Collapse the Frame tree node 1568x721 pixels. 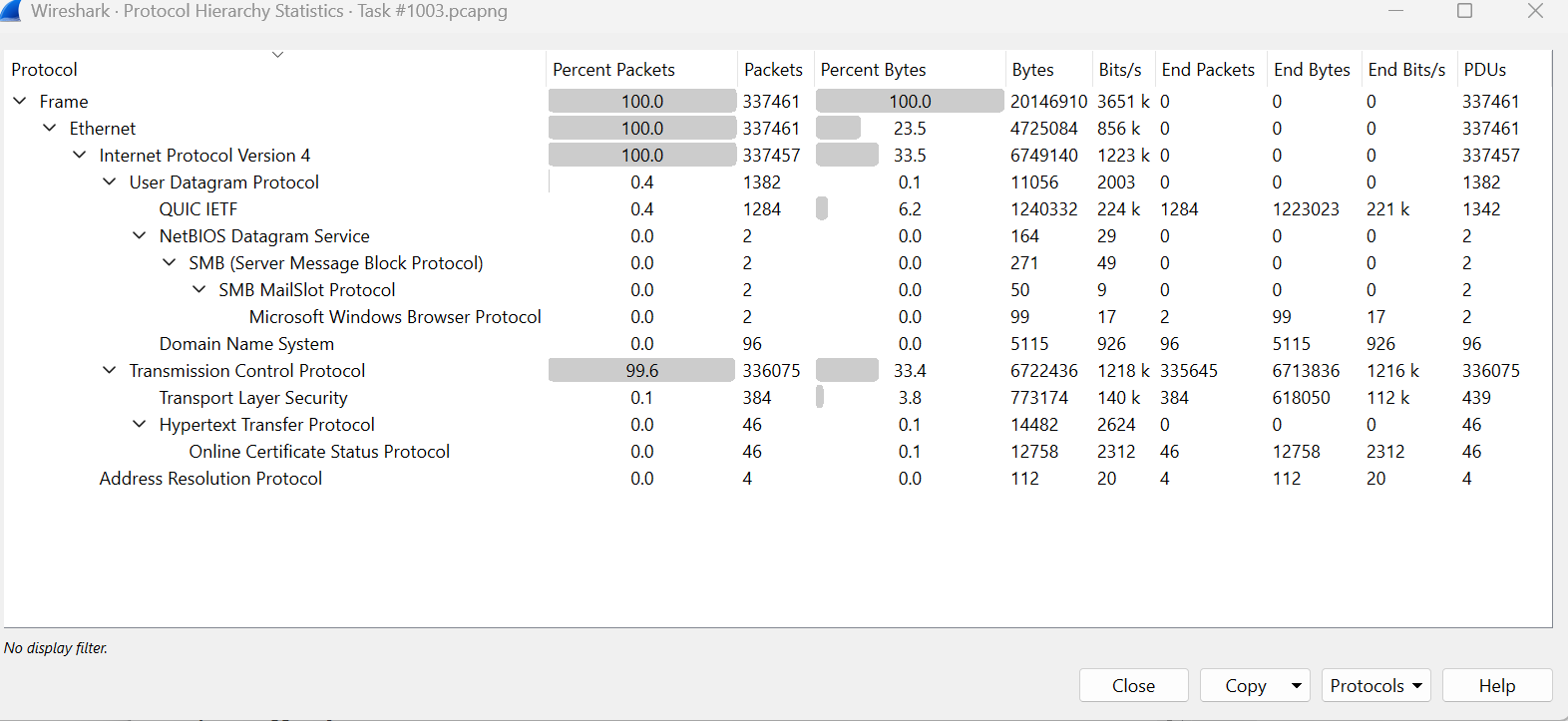pos(20,101)
